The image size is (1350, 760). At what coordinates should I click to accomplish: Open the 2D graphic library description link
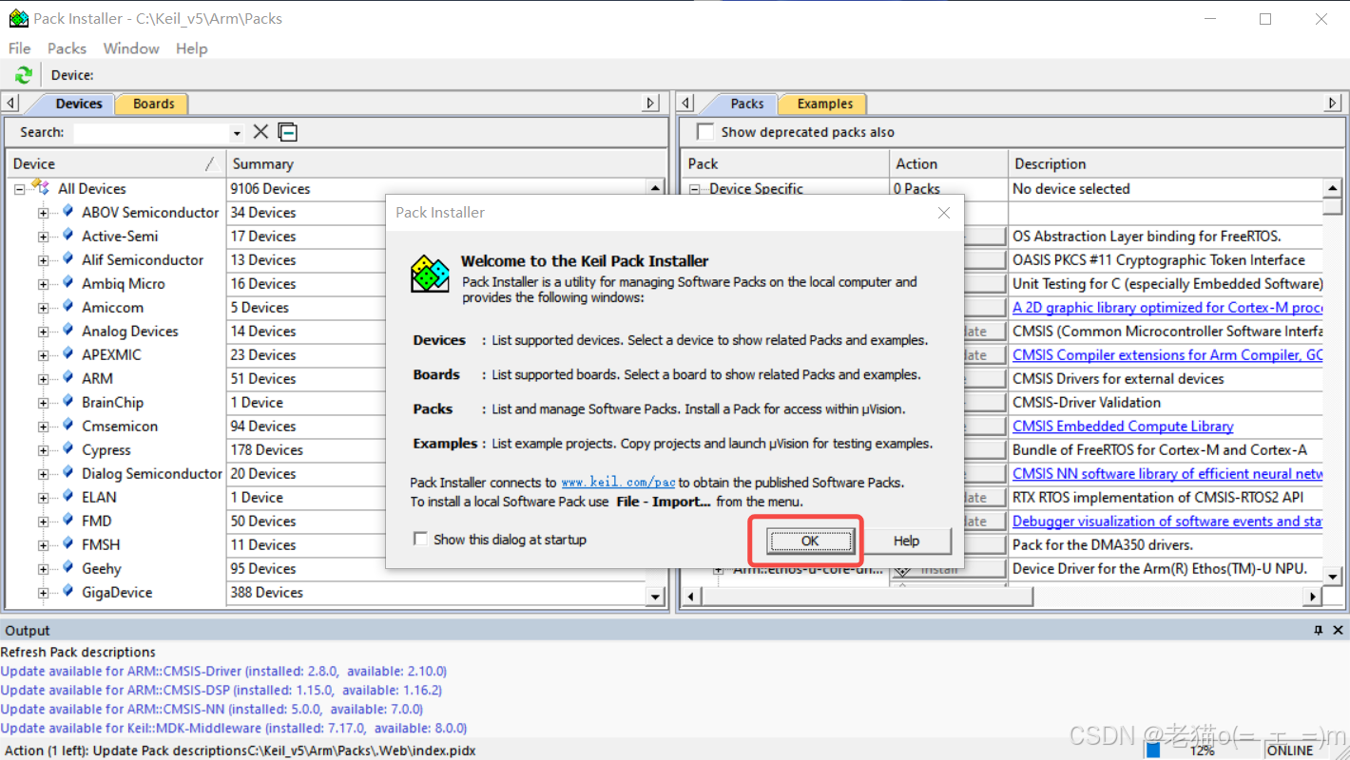coord(1167,308)
